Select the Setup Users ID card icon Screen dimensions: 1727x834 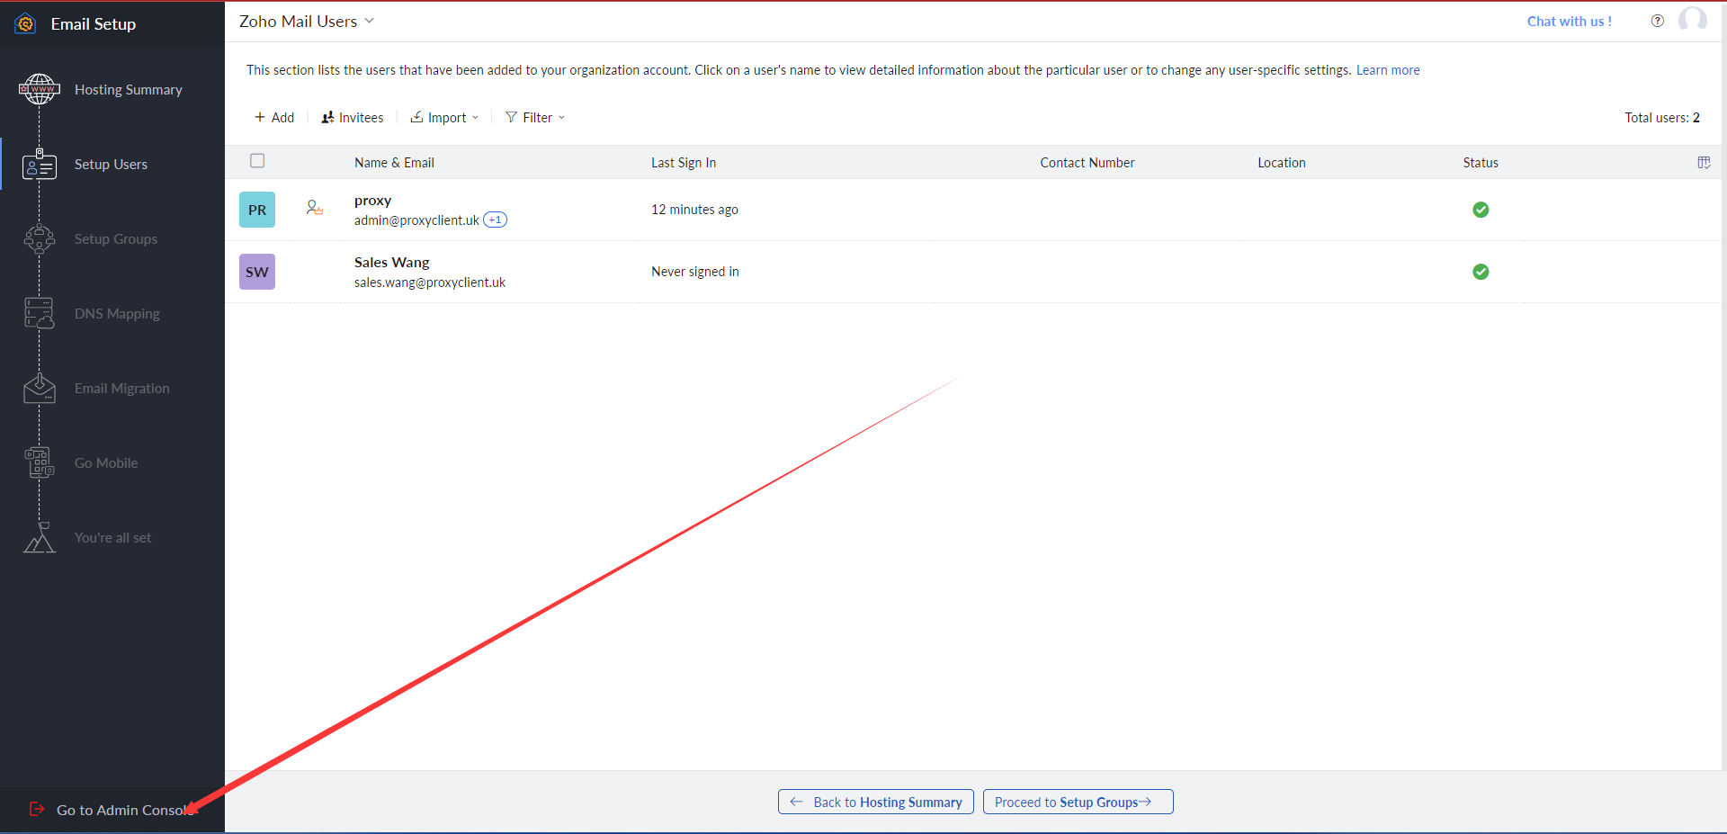point(40,165)
